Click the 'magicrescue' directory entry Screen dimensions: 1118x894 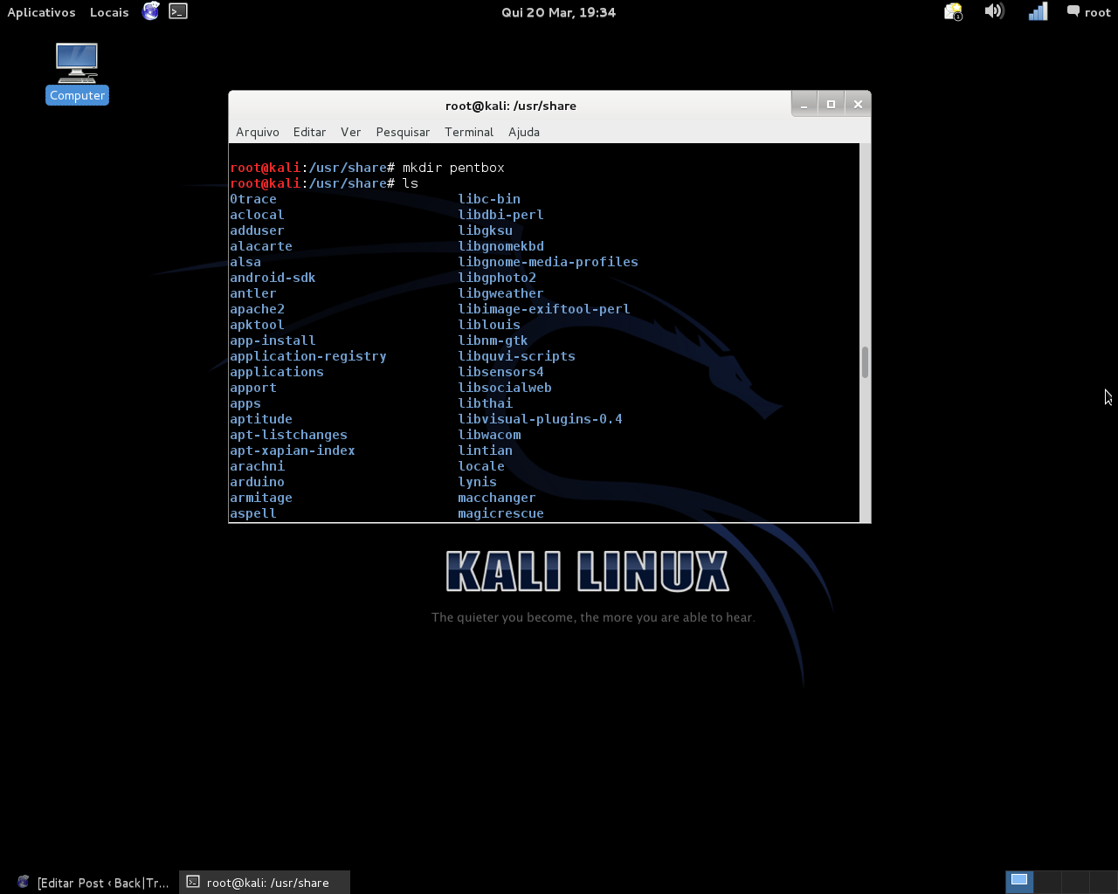point(500,513)
